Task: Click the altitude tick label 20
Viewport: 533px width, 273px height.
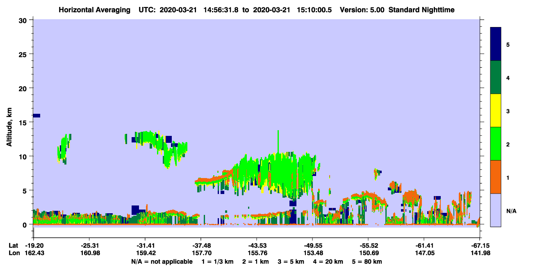Action: click(24, 88)
